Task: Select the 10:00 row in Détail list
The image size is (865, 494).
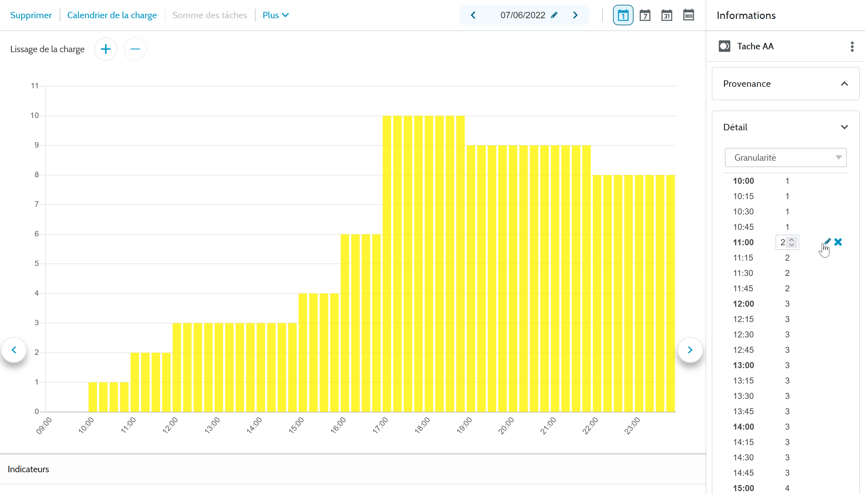Action: 785,181
